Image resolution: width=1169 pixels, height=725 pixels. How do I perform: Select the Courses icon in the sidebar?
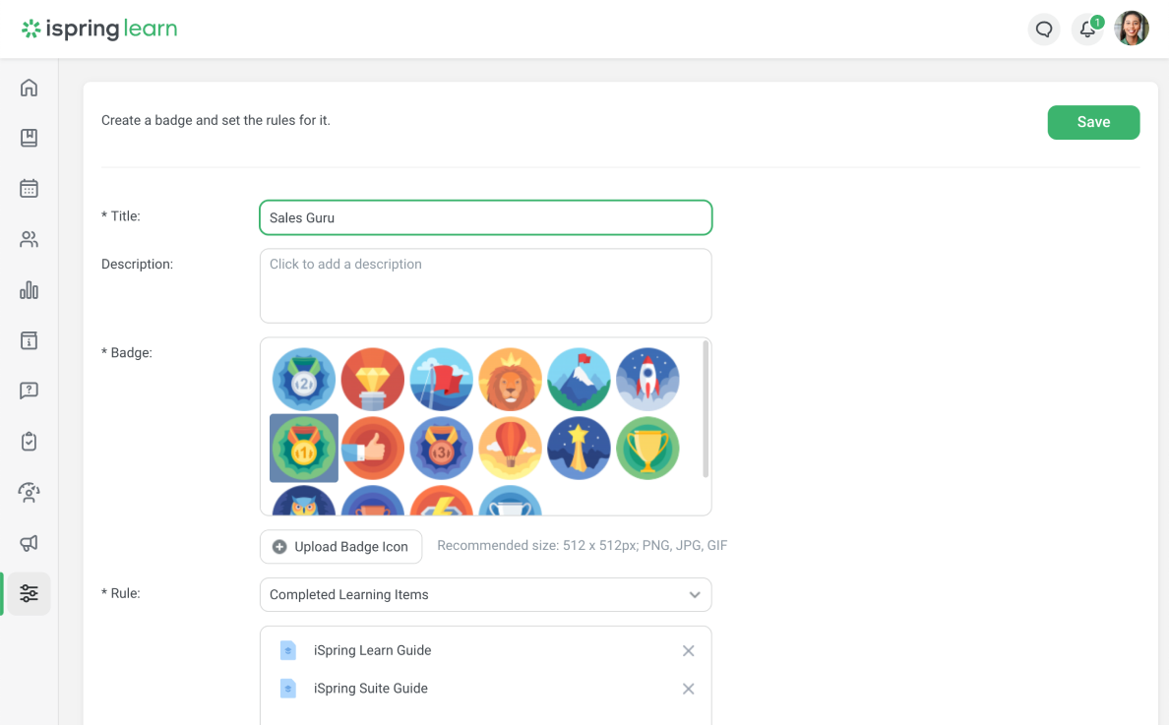coord(29,138)
